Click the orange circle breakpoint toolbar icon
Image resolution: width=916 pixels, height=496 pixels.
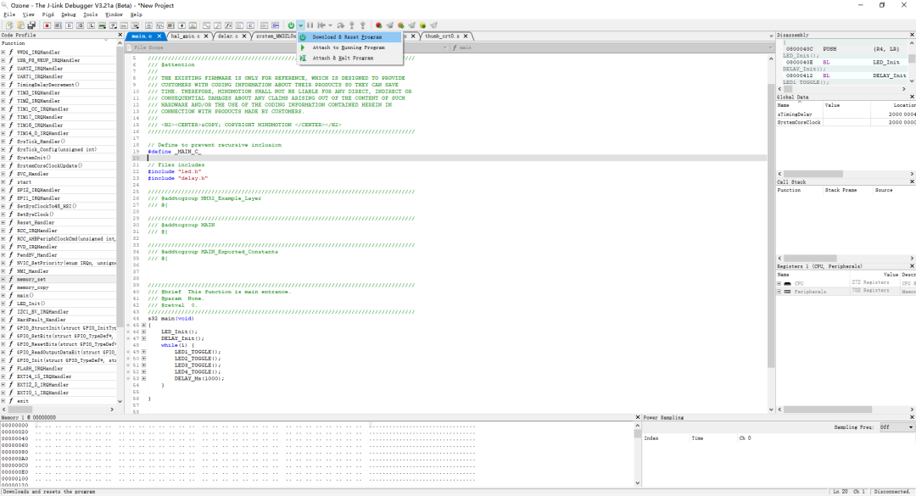click(x=400, y=25)
